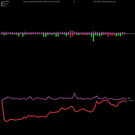The image size is (135, 135).
Task: Click the 'Daily PVM' title text
Action: pyautogui.click(x=5, y=2)
